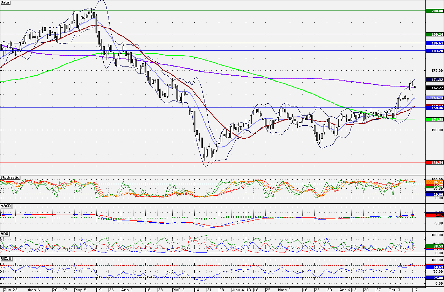Click the 190.24 price level tag
Image resolution: width=444 pixels, height=292 pixels.
[x=435, y=34]
